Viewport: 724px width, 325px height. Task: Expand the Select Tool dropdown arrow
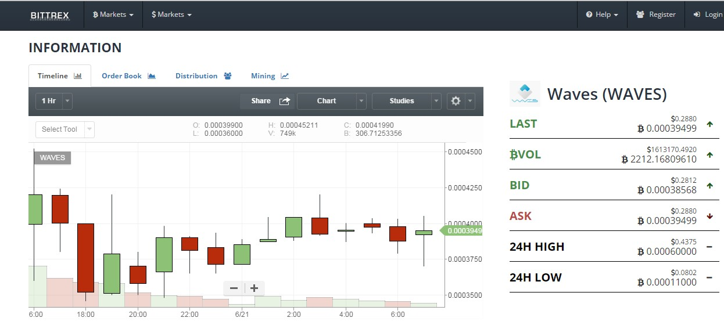(89, 129)
